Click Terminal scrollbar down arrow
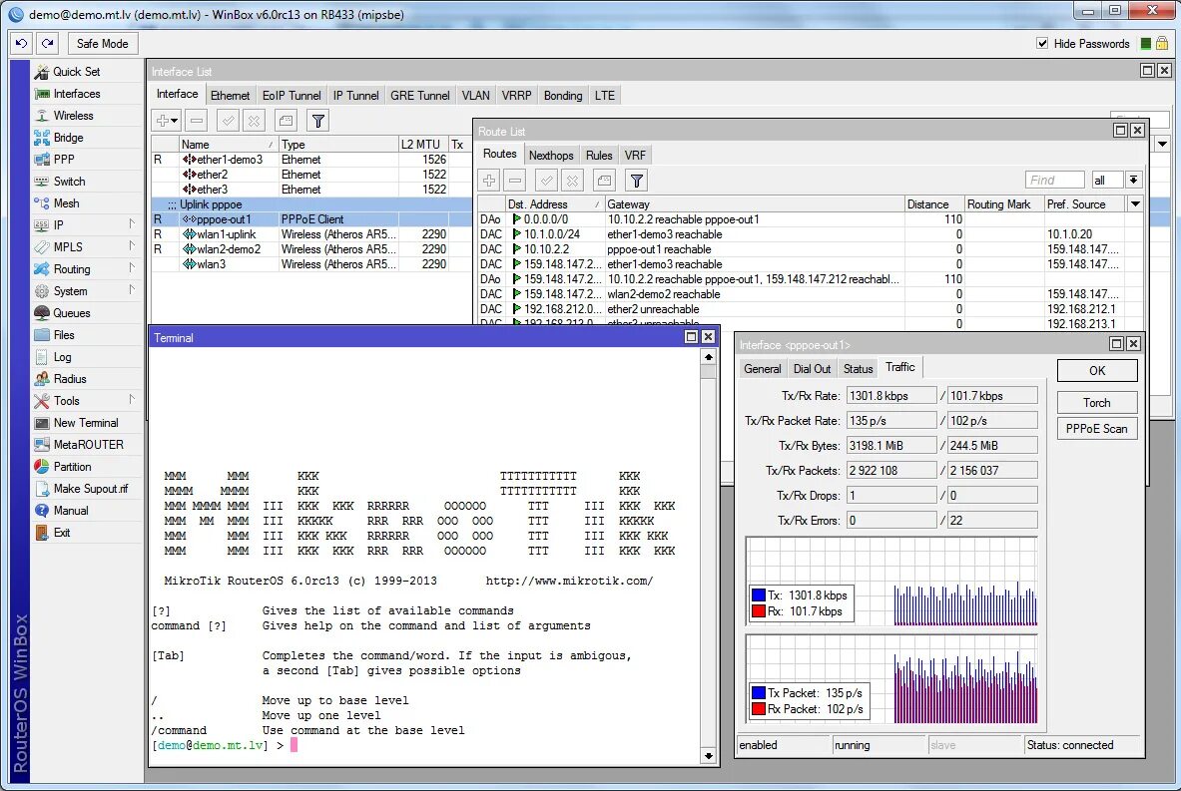Image resolution: width=1181 pixels, height=791 pixels. (708, 756)
